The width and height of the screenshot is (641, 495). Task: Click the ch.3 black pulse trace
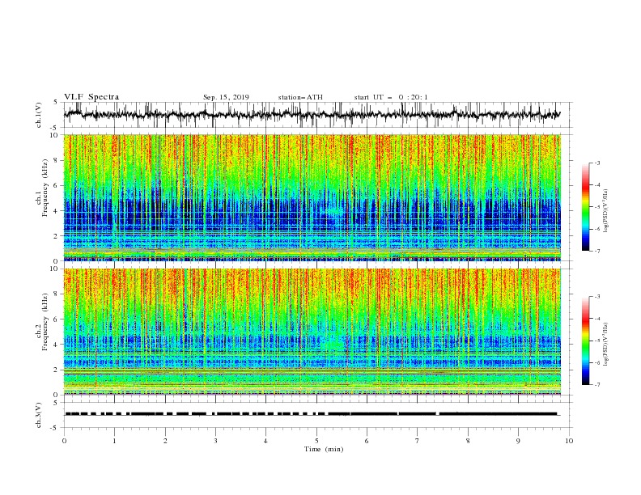(312, 414)
